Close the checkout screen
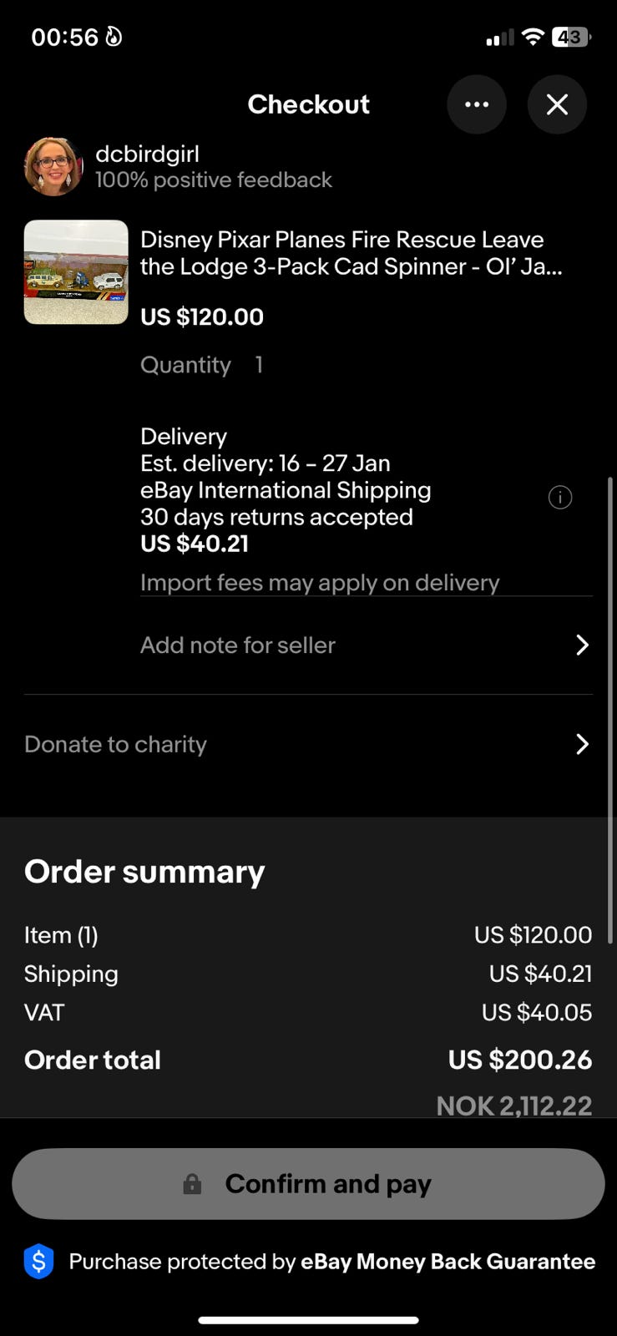 pos(557,104)
